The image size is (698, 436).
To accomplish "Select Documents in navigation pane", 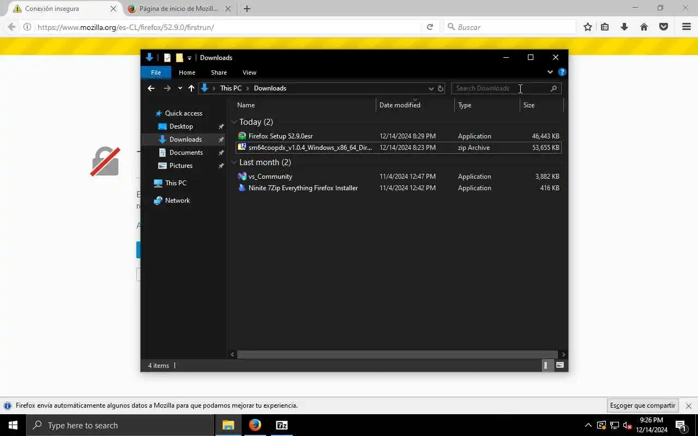I will click(x=186, y=153).
